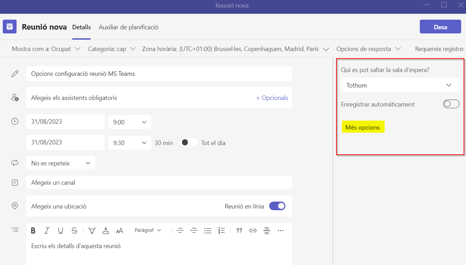This screenshot has width=466, height=265.
Task: Click the Afegeix un canal field
Action: 159,182
